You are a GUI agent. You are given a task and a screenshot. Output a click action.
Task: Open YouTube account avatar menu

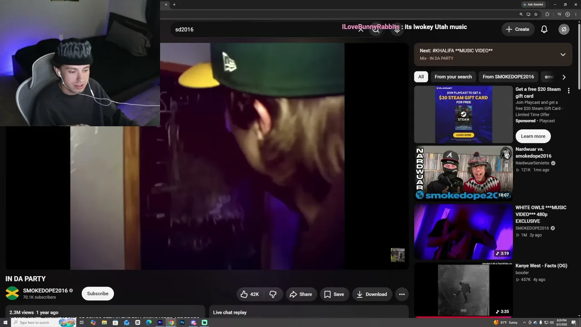coord(564,29)
